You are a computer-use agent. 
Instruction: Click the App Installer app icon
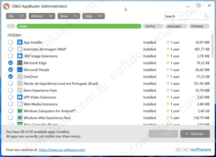pos(20,42)
